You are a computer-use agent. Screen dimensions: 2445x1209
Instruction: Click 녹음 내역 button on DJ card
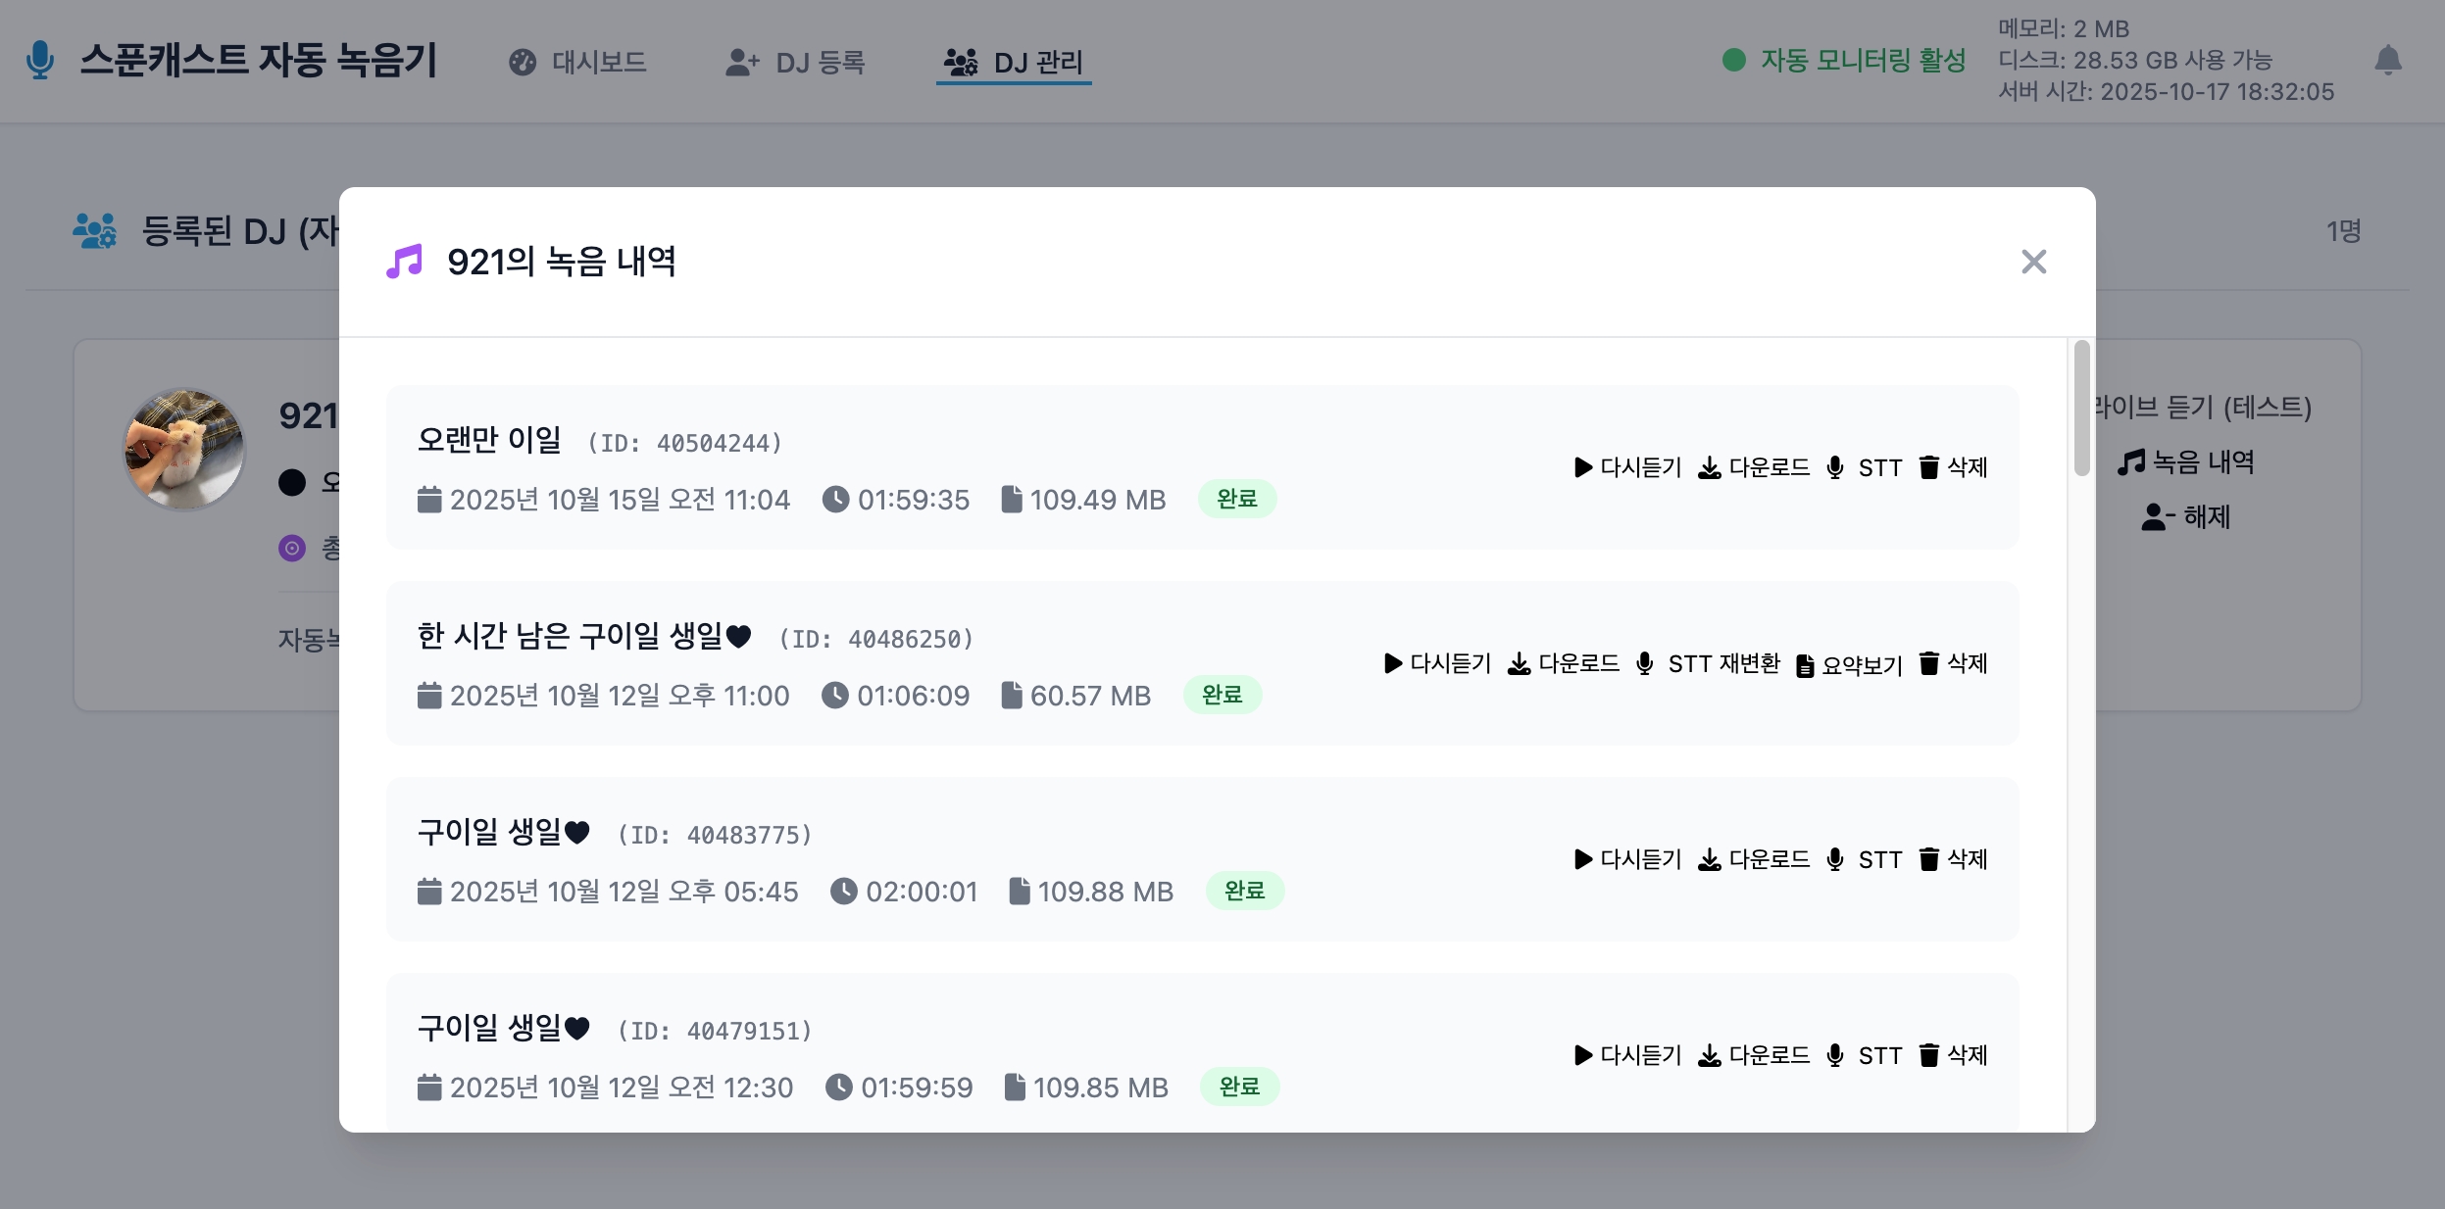point(2186,461)
